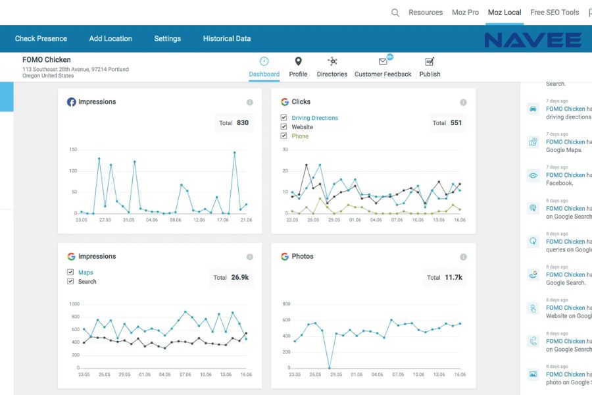Click the search queries activity icon
592x395 pixels.
pos(533,242)
